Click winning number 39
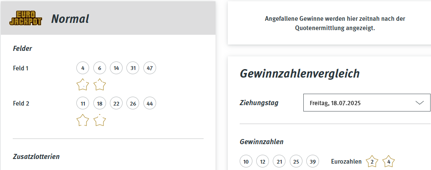The image size is (431, 170). (313, 162)
